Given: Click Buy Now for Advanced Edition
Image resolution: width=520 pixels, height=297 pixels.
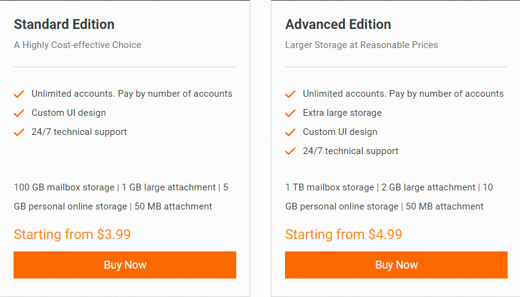Looking at the screenshot, I should (396, 265).
